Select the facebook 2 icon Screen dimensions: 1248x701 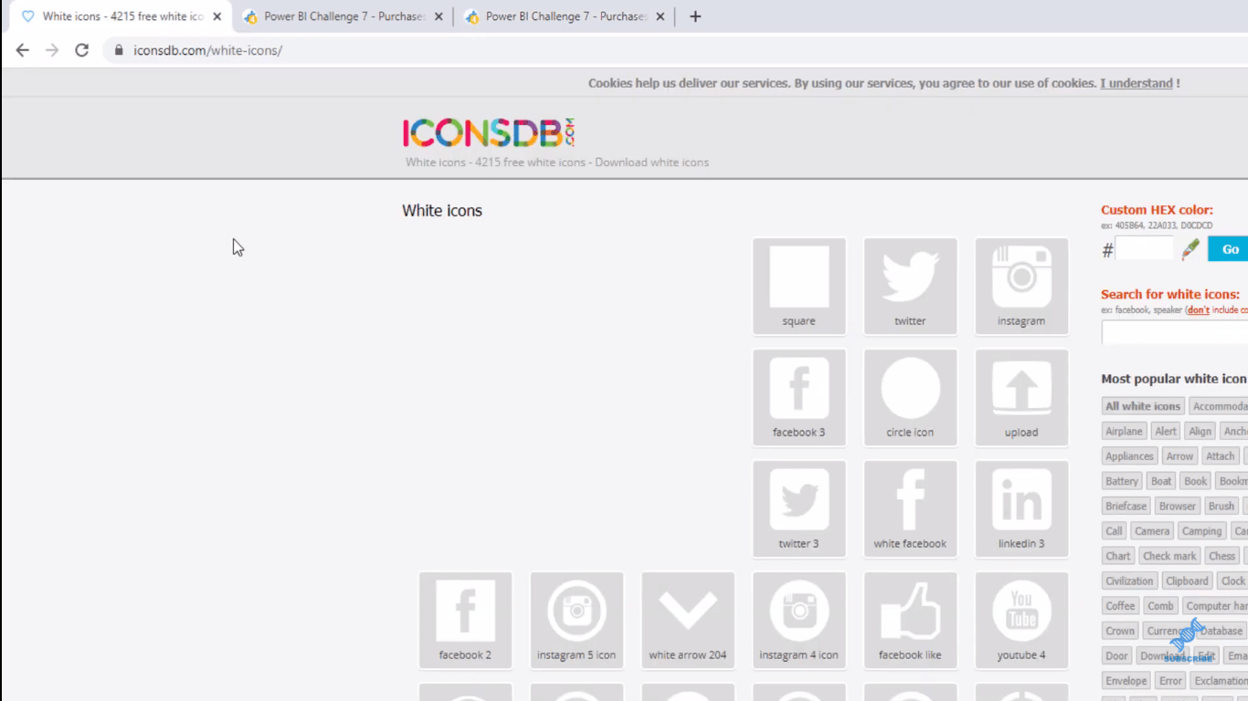point(466,620)
